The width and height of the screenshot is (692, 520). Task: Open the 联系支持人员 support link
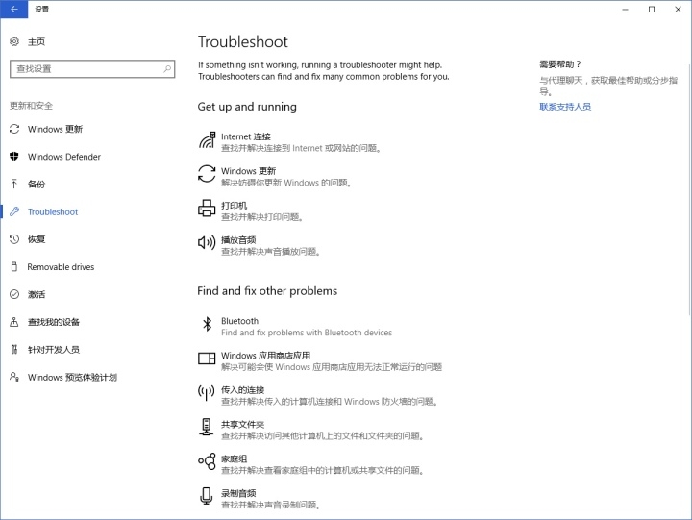565,107
